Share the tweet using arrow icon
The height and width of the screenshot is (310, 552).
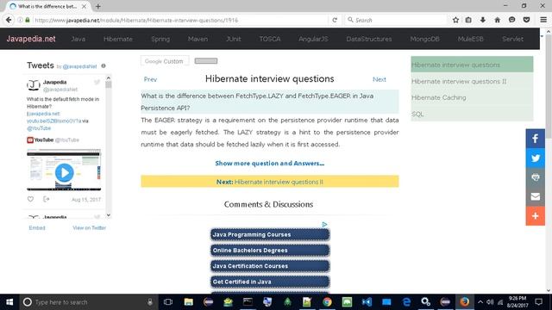point(46,199)
